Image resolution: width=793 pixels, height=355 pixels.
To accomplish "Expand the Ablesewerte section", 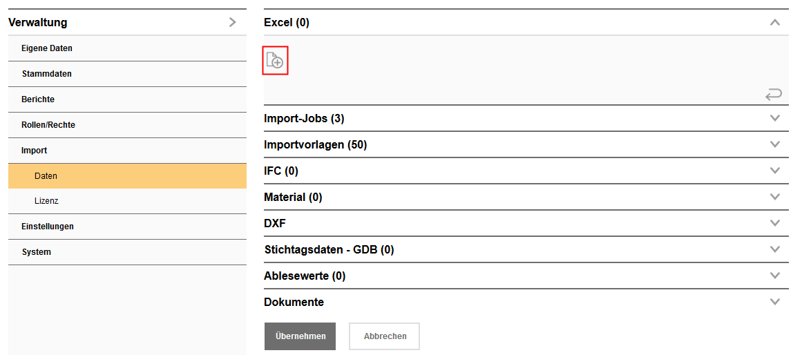I will (x=774, y=276).
